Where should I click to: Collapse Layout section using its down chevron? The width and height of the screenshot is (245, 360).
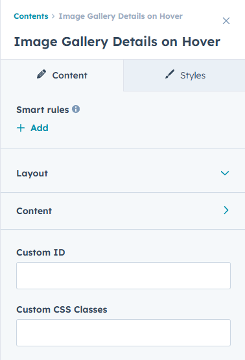[x=225, y=173]
